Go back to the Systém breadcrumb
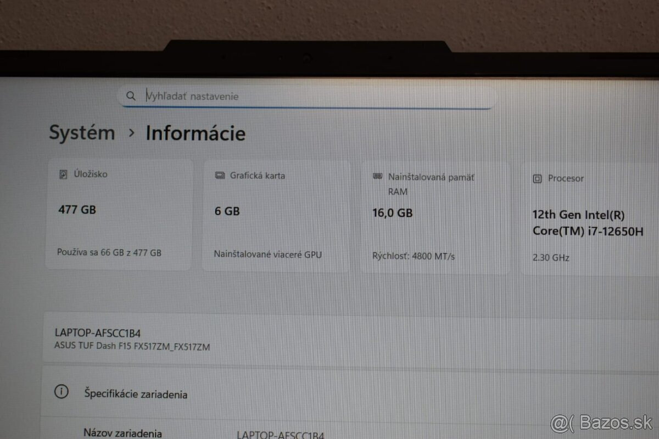Image resolution: width=659 pixels, height=439 pixels. (x=82, y=133)
